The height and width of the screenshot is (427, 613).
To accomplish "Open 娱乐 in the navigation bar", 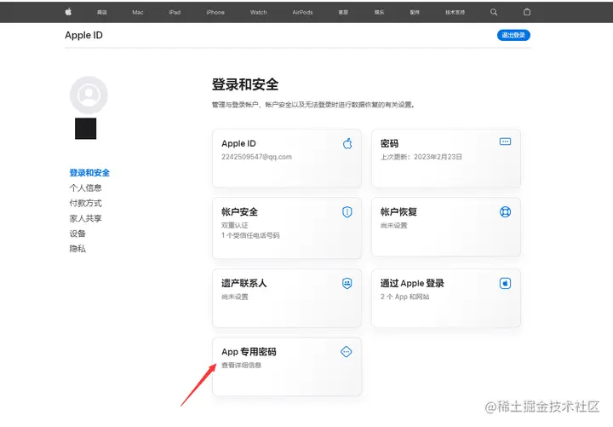I will [x=379, y=13].
